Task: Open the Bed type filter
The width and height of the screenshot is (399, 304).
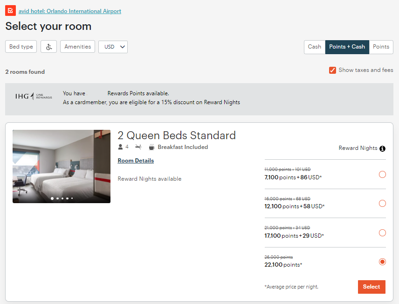Action: pyautogui.click(x=21, y=46)
